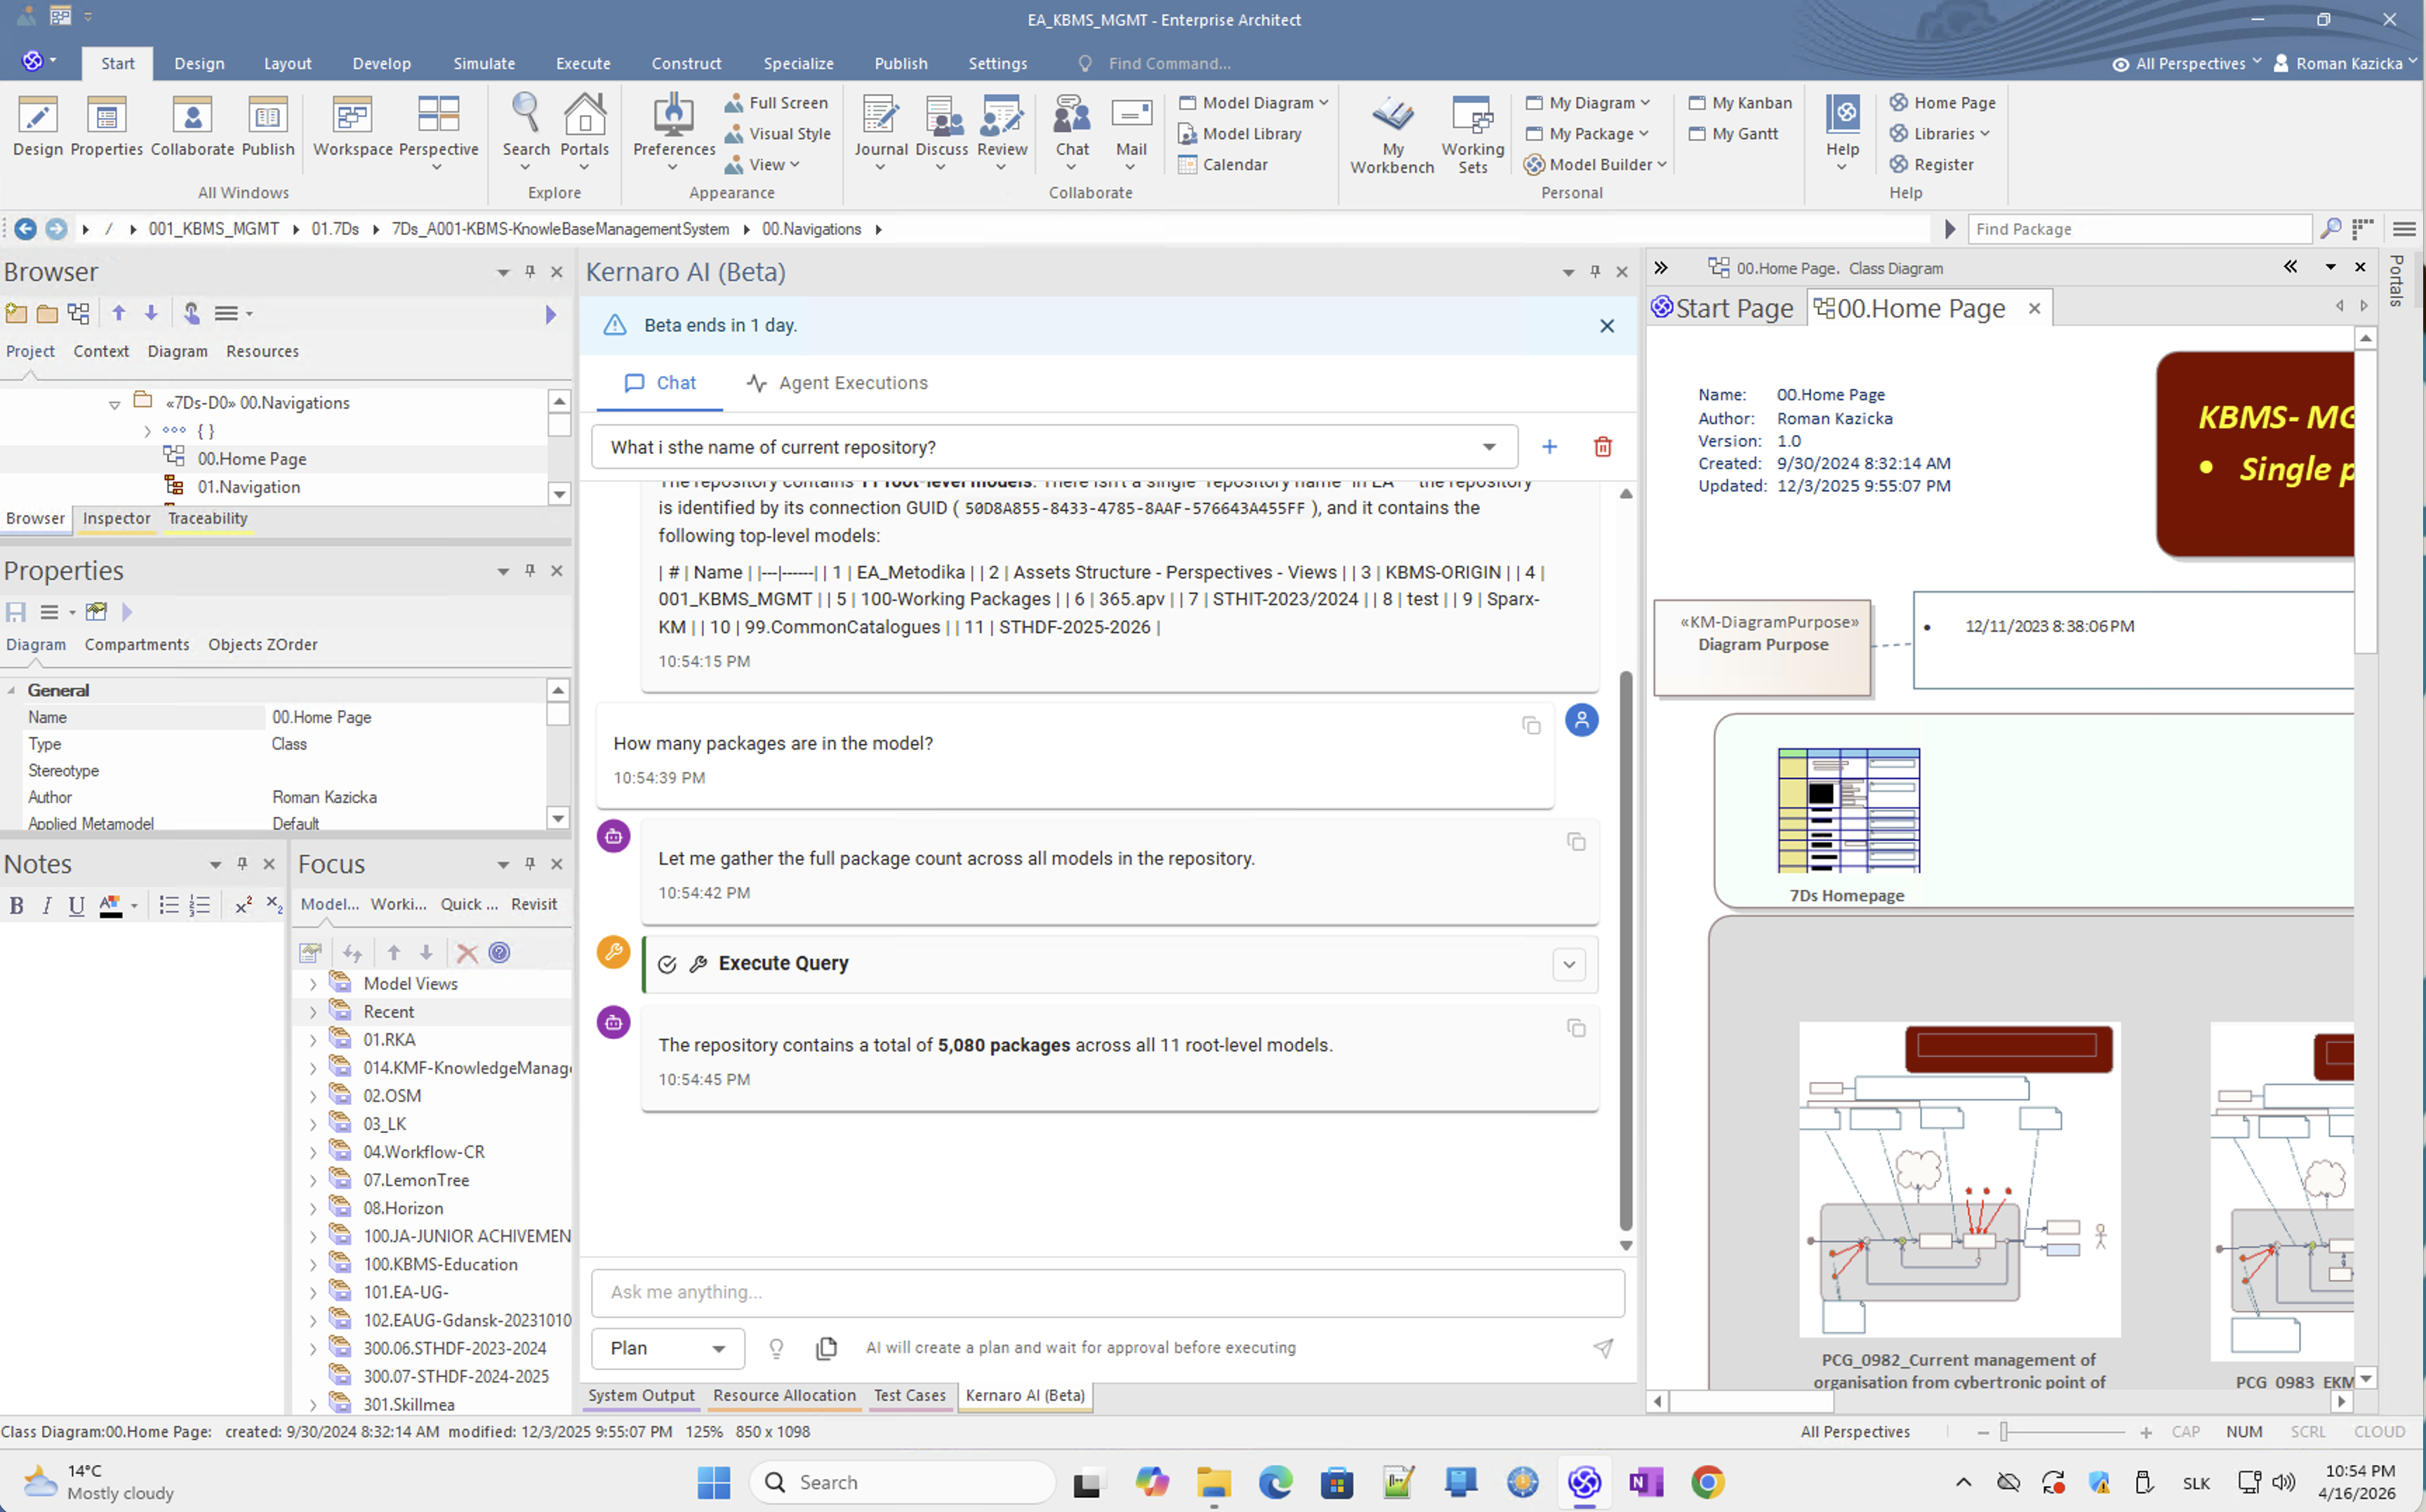Open the Search icon in Explore group
2426x1512 pixels.
tap(526, 130)
